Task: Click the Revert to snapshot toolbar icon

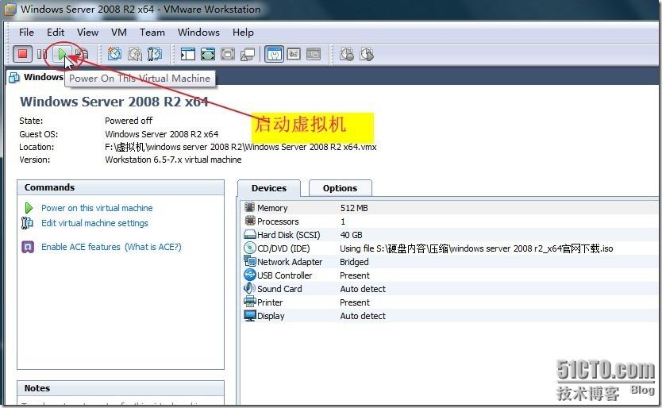Action: (135, 54)
